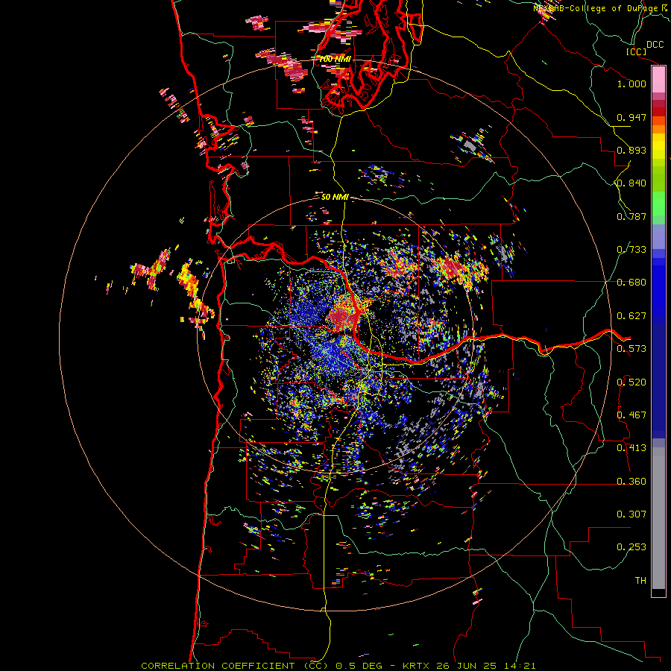Click the 1.000 value on the color scale

click(631, 84)
